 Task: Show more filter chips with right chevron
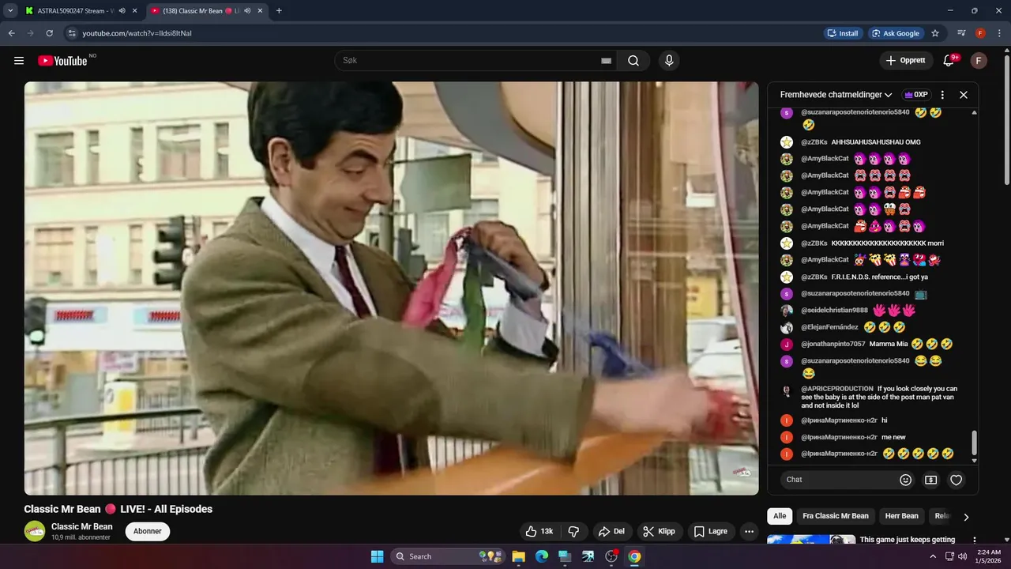point(965,517)
